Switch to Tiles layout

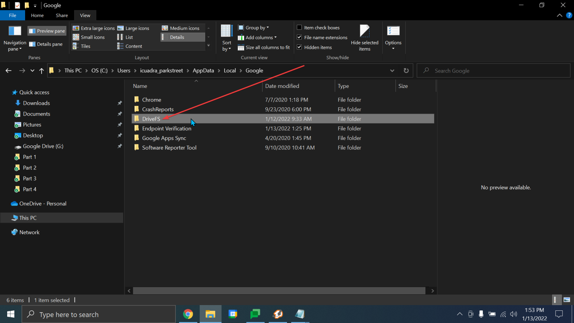81,46
